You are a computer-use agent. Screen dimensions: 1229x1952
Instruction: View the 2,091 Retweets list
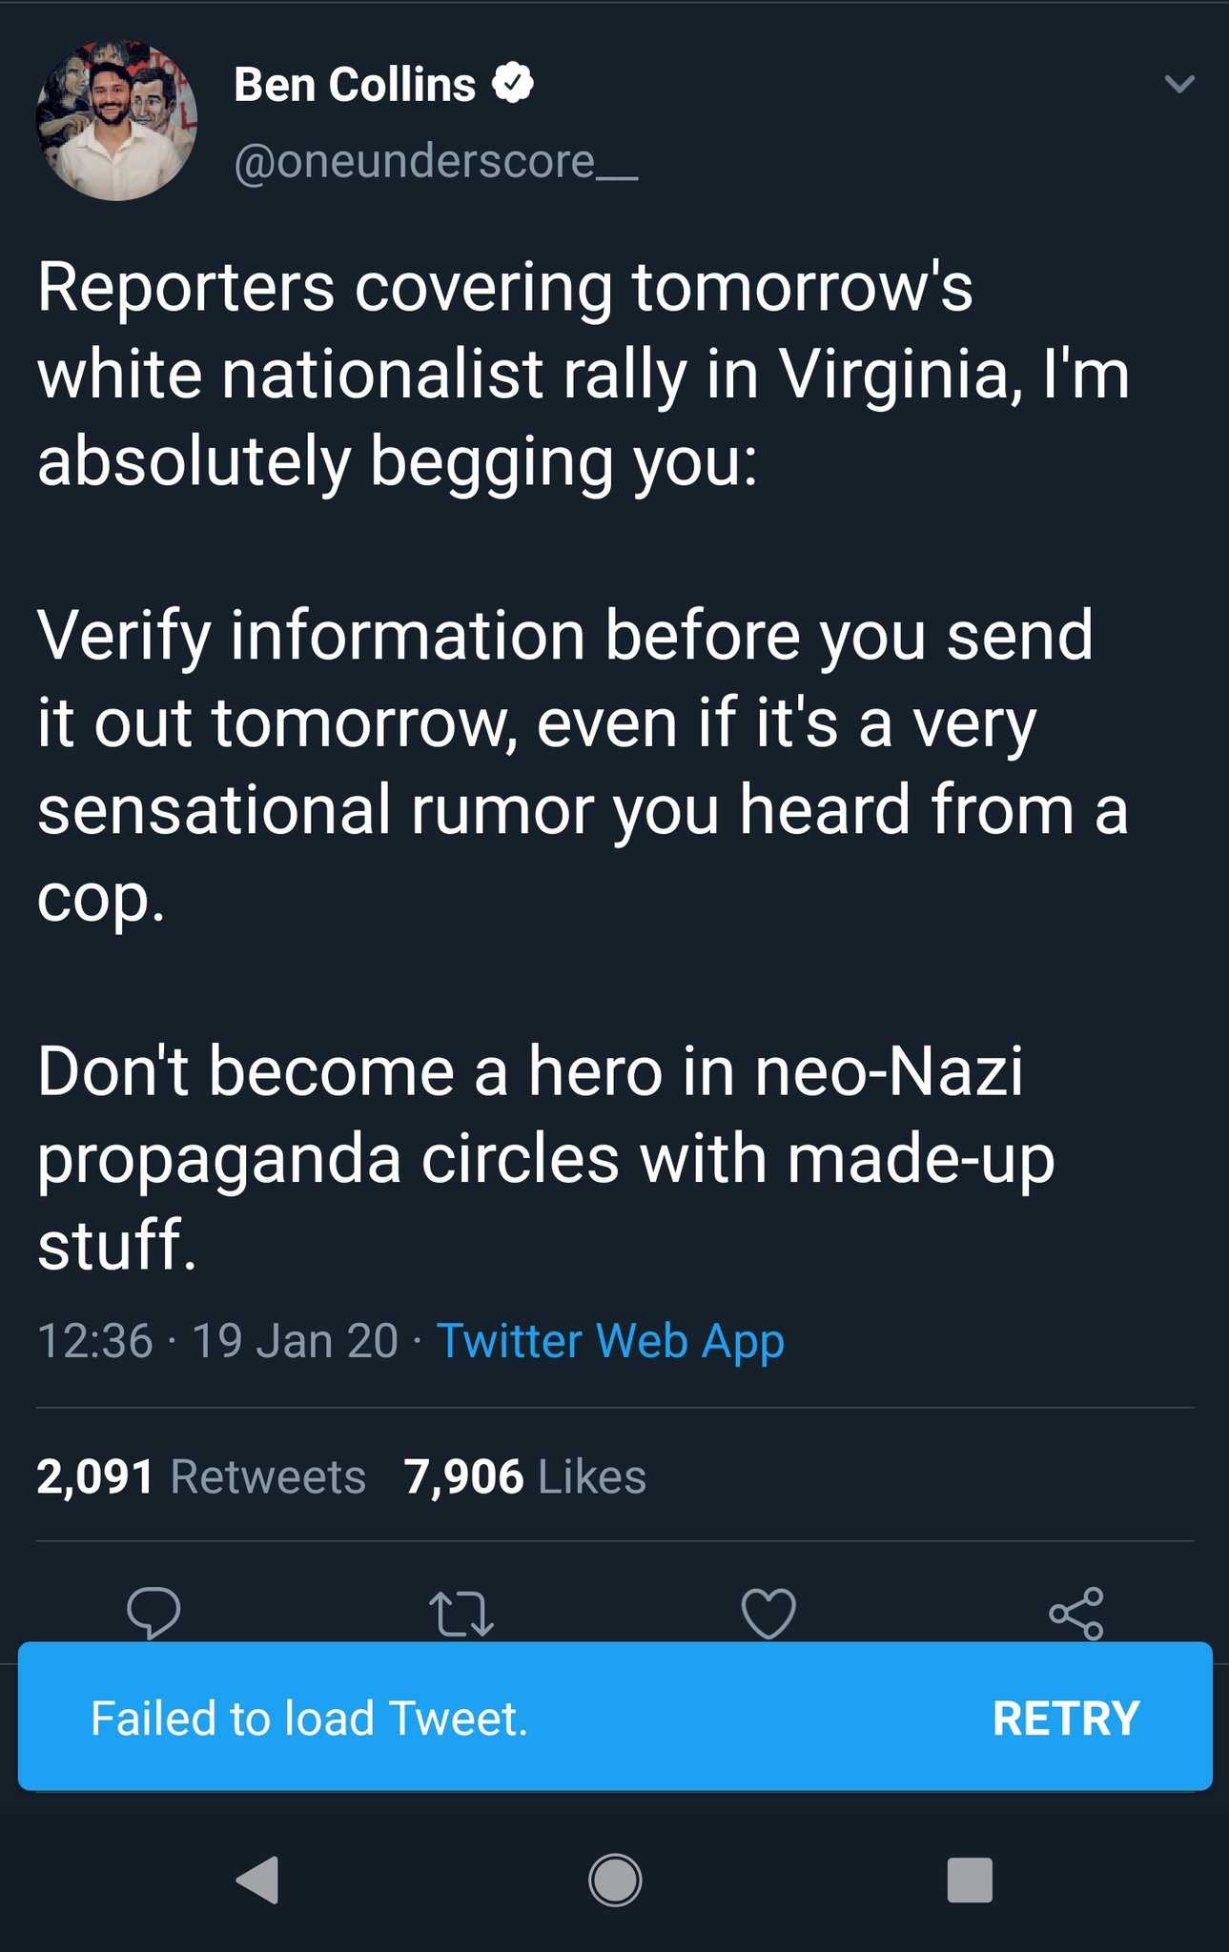coord(201,1476)
